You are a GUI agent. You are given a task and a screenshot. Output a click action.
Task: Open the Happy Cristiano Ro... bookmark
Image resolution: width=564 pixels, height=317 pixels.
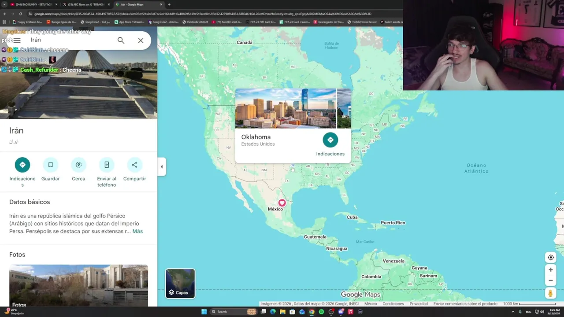point(27,22)
